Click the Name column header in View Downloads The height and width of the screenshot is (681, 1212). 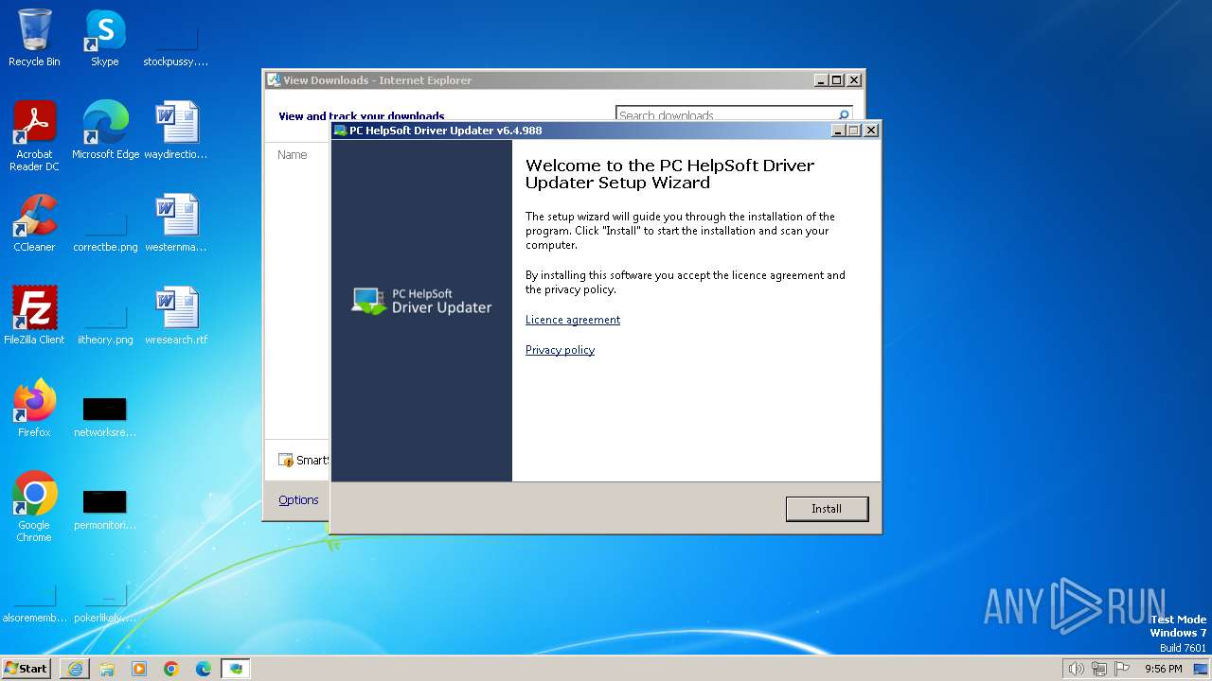pyautogui.click(x=293, y=154)
